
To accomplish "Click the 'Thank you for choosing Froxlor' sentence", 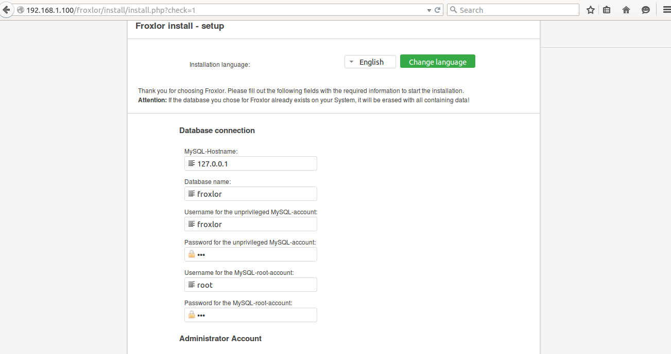I will [x=301, y=91].
